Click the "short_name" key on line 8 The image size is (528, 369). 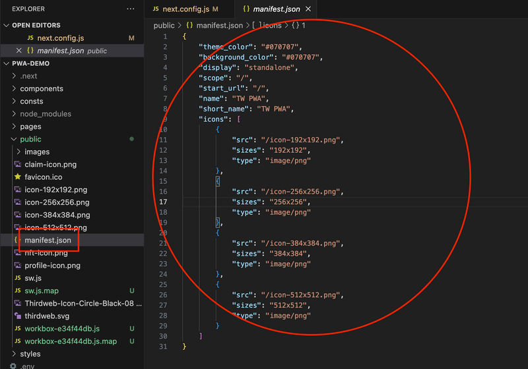pos(224,109)
